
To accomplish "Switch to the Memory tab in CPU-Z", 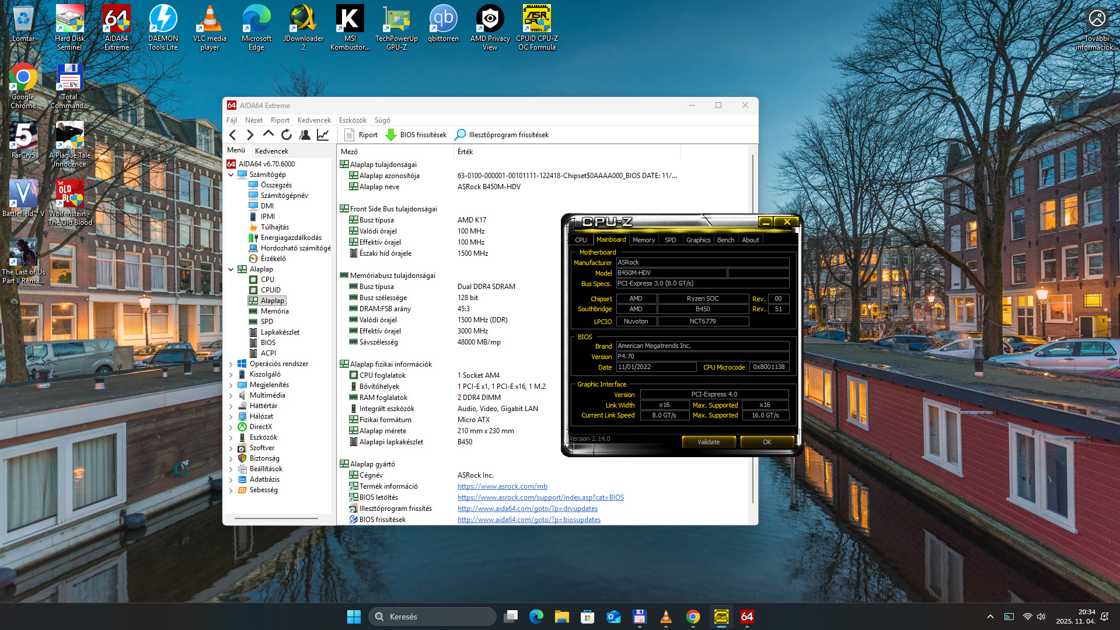I will tap(643, 240).
